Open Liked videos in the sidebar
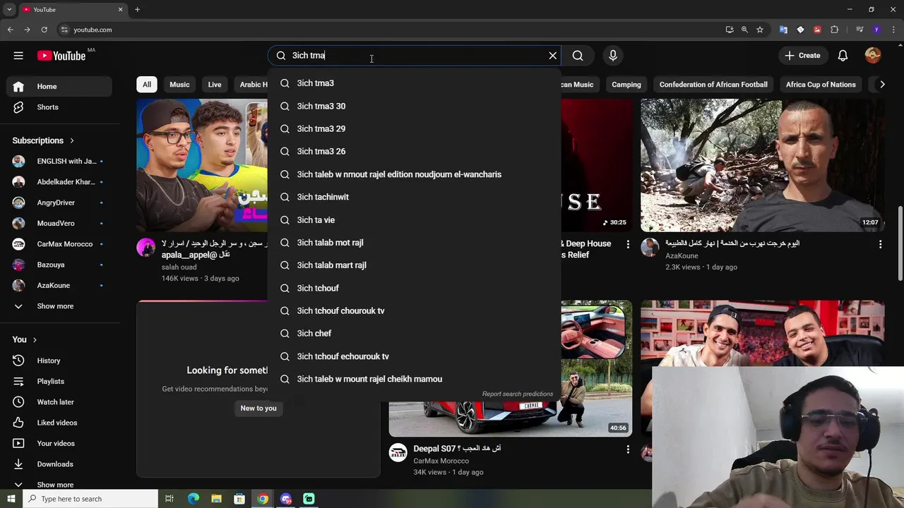904x508 pixels. coord(59,423)
